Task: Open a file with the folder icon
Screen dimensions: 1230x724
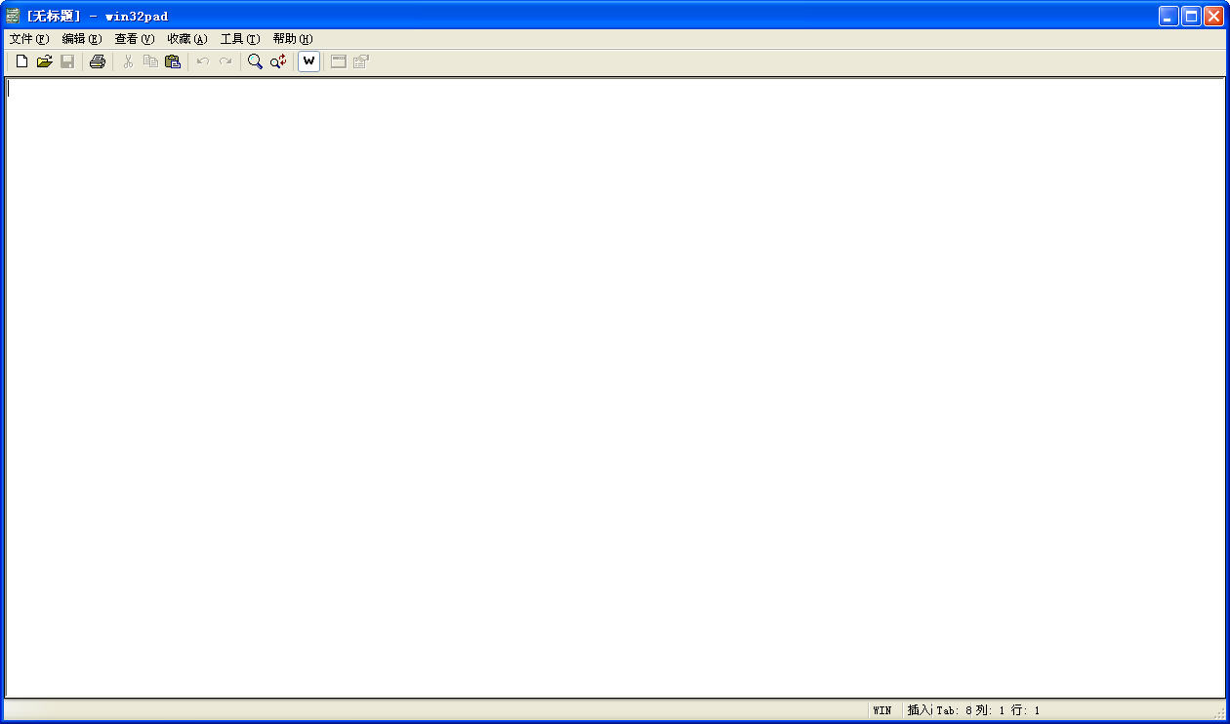Action: 44,61
